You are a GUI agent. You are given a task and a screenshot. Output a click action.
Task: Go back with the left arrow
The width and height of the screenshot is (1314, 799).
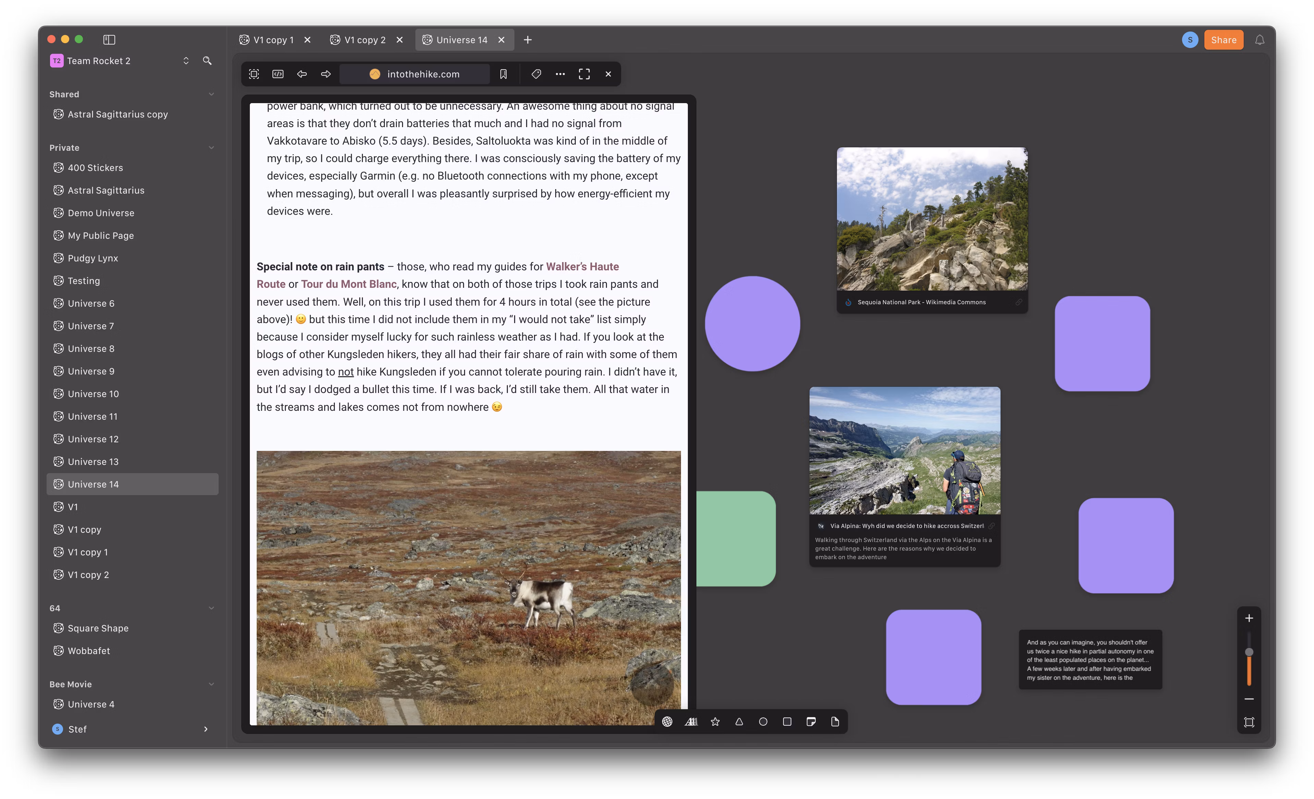[302, 74]
